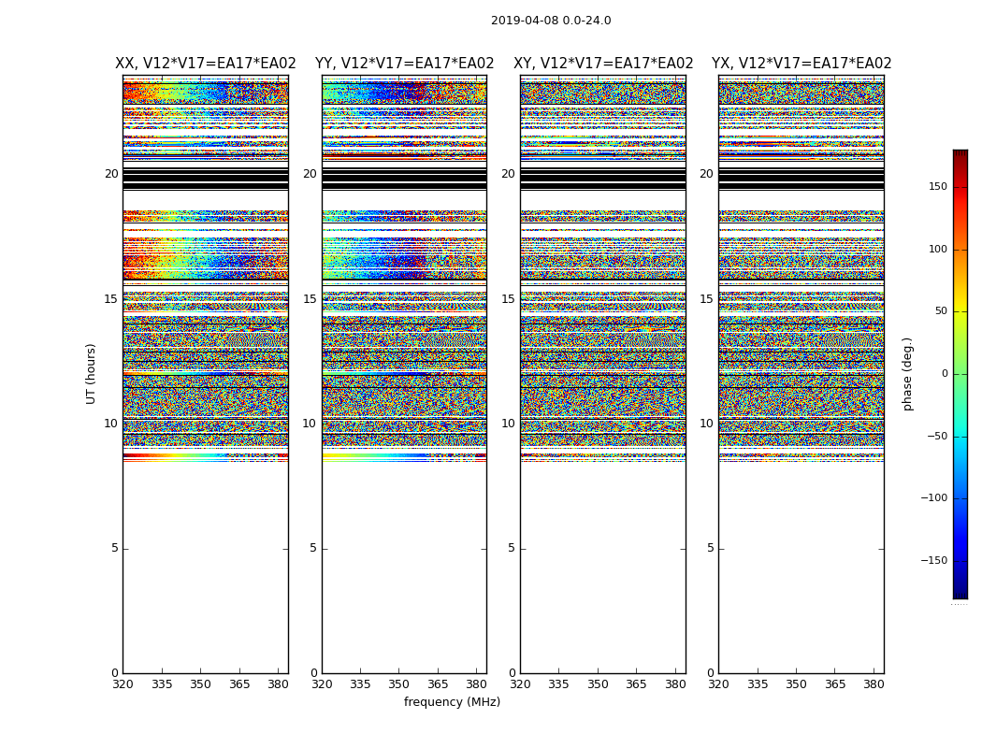982x748 pixels.
Task: Click the YY panel phase waterfall plot
Action: (x=405, y=374)
